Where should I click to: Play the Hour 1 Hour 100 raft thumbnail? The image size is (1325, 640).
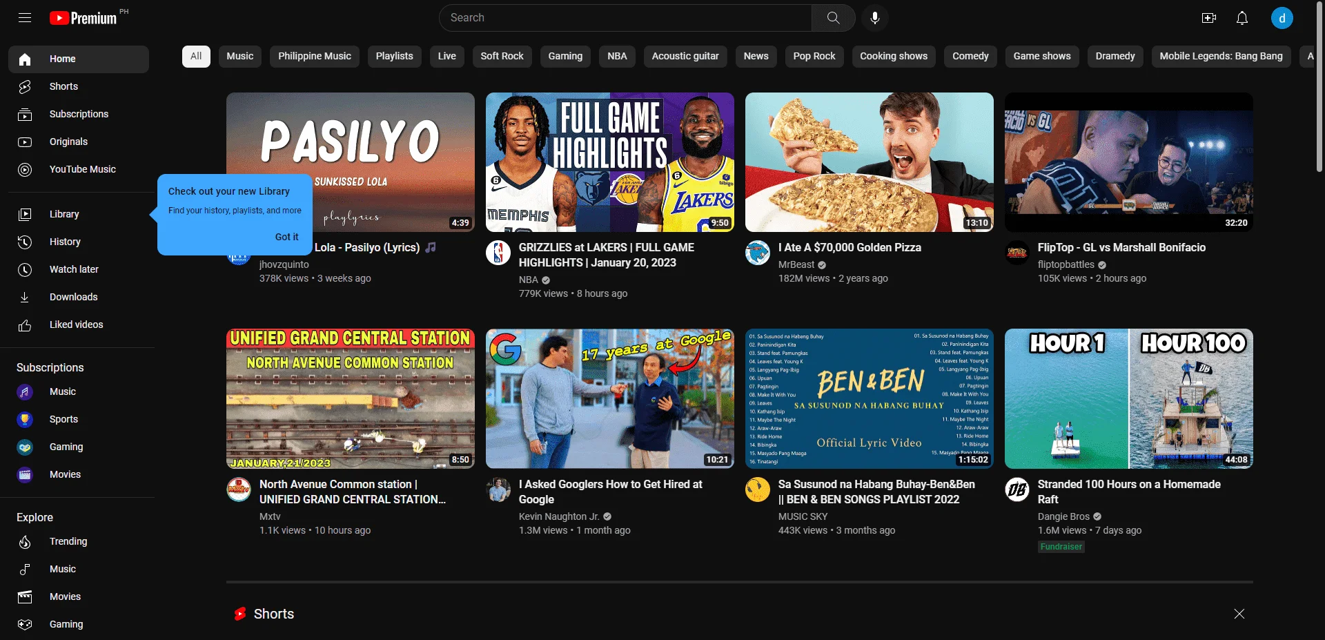click(1129, 399)
